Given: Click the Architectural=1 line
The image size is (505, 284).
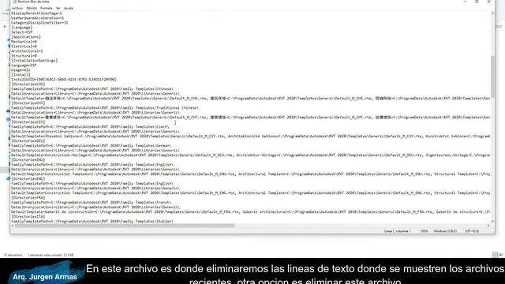Looking at the screenshot, I should point(27,51).
